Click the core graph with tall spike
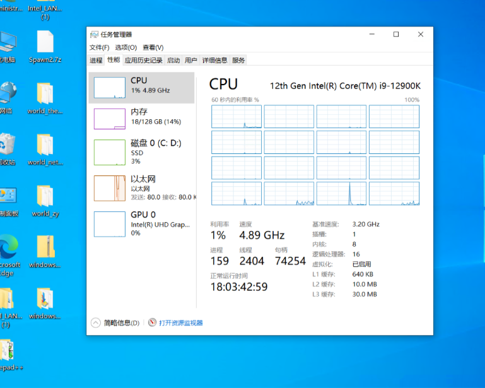Screen dimensions: 485x388 click(x=341, y=194)
